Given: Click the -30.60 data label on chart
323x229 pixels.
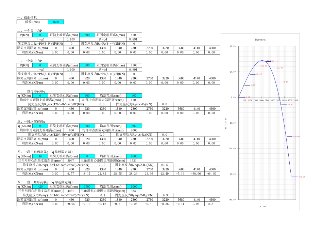Looking at the screenshot, I should point(296,137).
